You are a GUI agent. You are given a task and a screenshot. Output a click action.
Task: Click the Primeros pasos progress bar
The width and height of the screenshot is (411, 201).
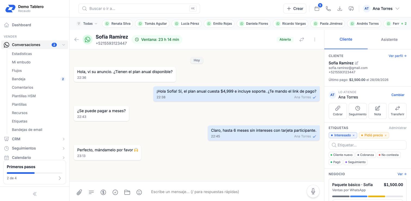(x=35, y=173)
